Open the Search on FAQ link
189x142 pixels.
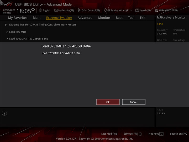pos(178,134)
